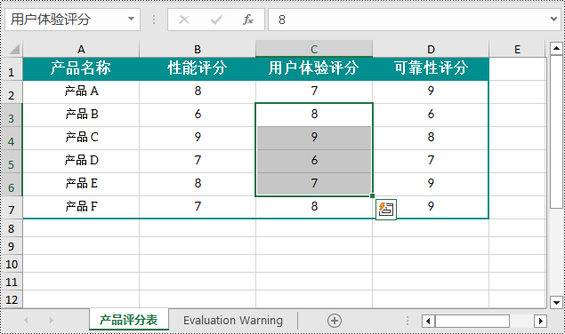Screen dimensions: 565x334
Task: Click the 产品名称 header cell
Action: (x=81, y=68)
